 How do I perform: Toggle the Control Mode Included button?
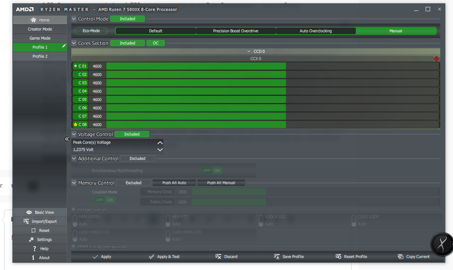127,19
